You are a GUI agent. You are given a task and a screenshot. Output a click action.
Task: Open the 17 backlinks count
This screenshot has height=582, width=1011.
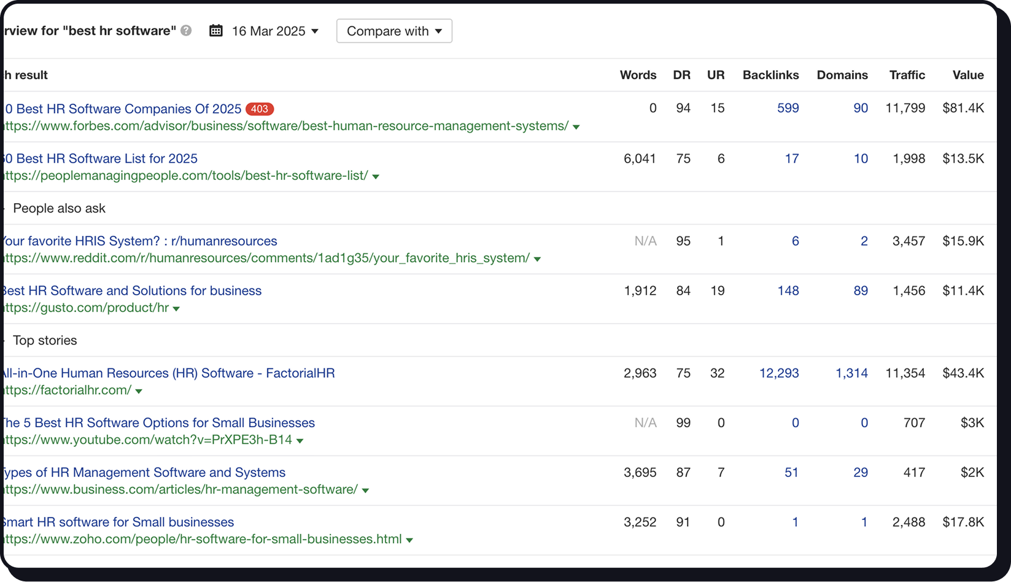[792, 158]
